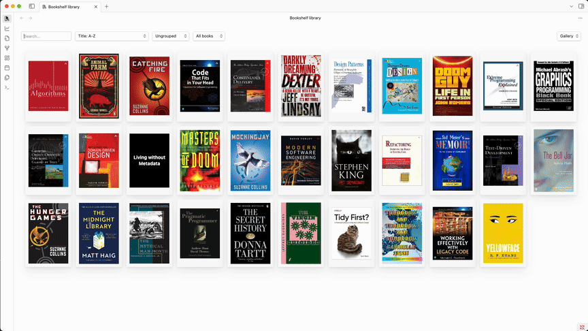This screenshot has height=331, width=588.
Task: Open Code That Fits in Your Head
Action: pos(200,86)
